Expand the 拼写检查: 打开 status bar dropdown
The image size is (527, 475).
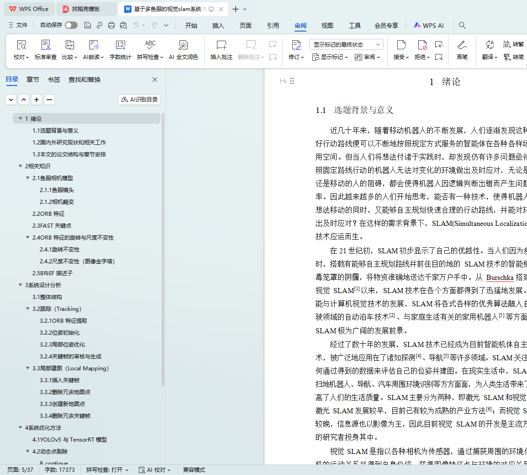(107, 470)
